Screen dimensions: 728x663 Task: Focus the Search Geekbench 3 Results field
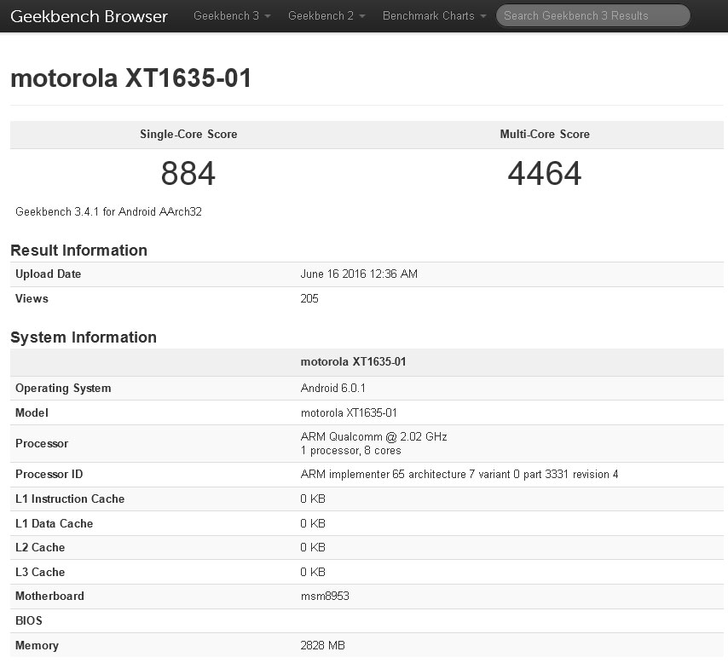pyautogui.click(x=592, y=15)
